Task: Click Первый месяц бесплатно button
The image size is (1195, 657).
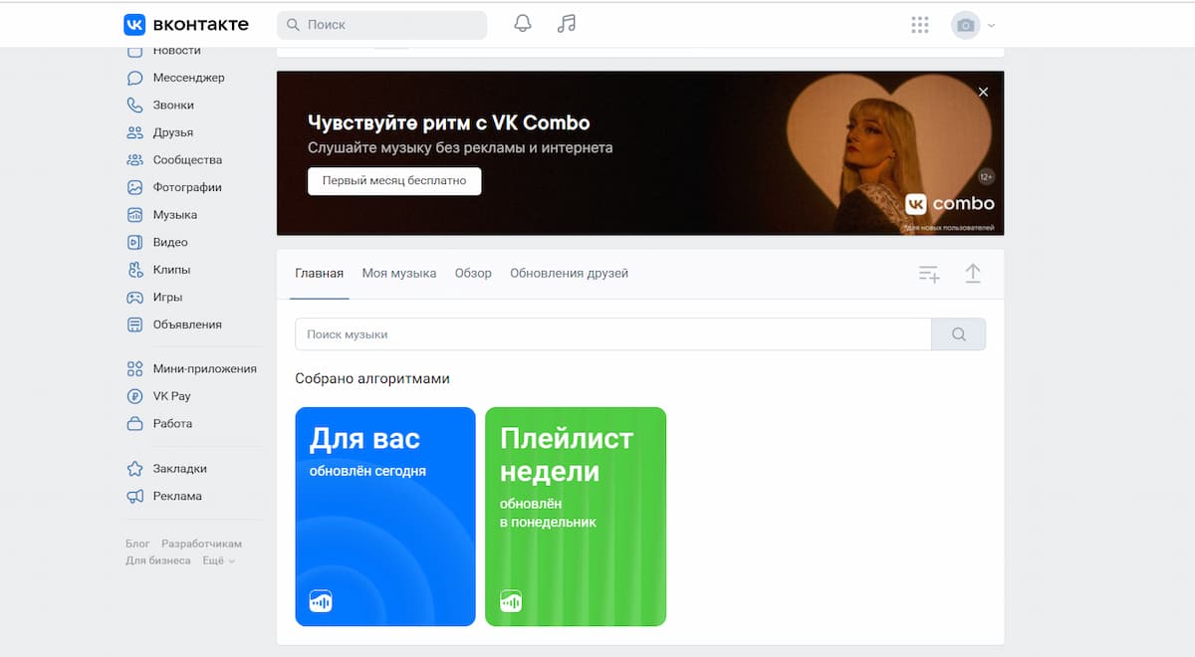Action: 393,181
